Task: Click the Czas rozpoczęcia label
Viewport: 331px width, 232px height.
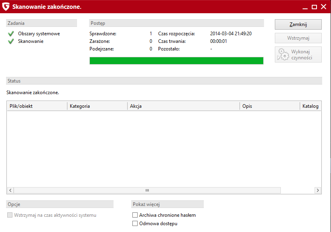Action: coord(177,34)
